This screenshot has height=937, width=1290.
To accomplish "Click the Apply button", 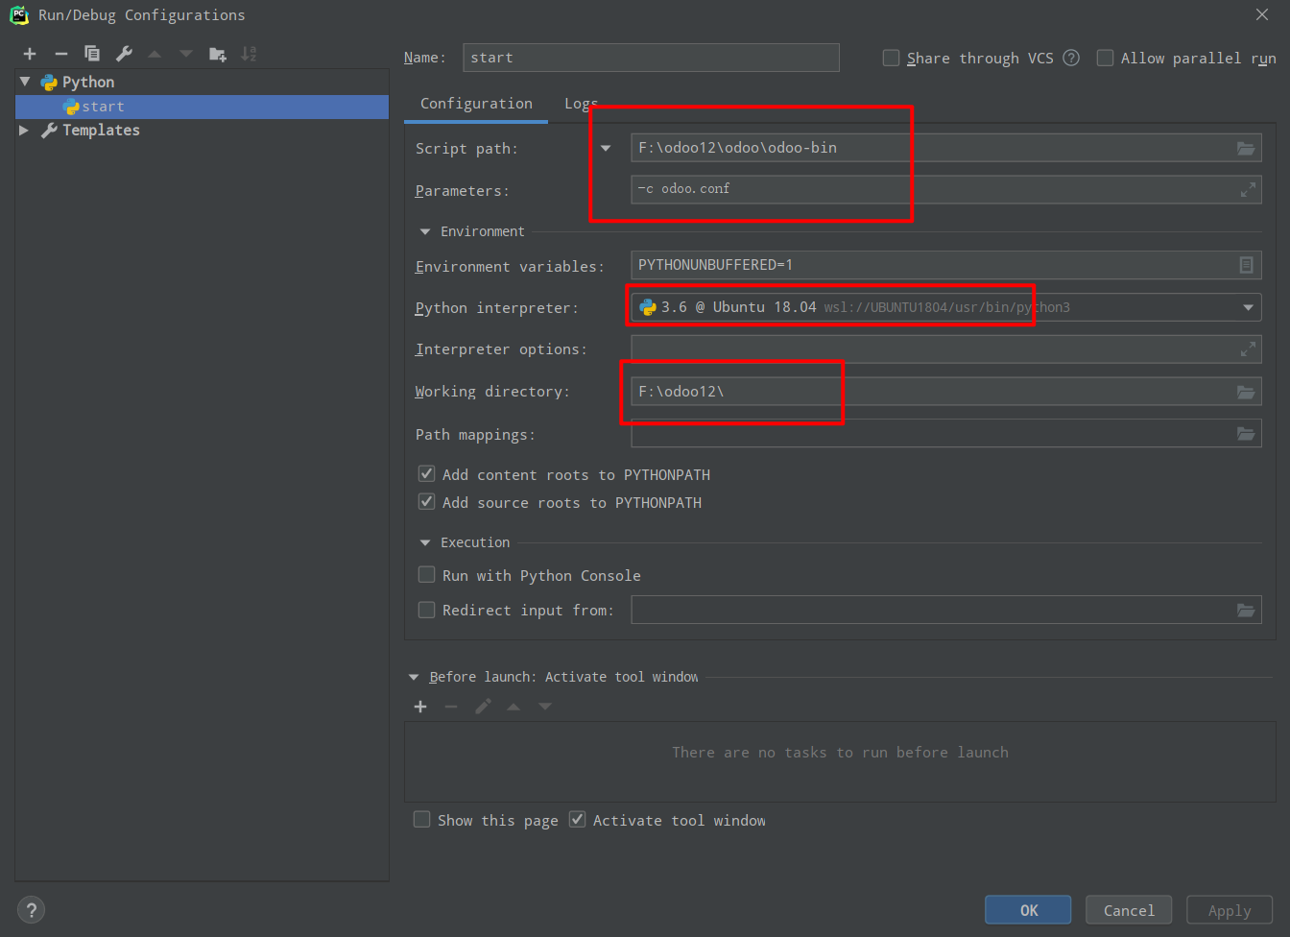I will click(1230, 910).
